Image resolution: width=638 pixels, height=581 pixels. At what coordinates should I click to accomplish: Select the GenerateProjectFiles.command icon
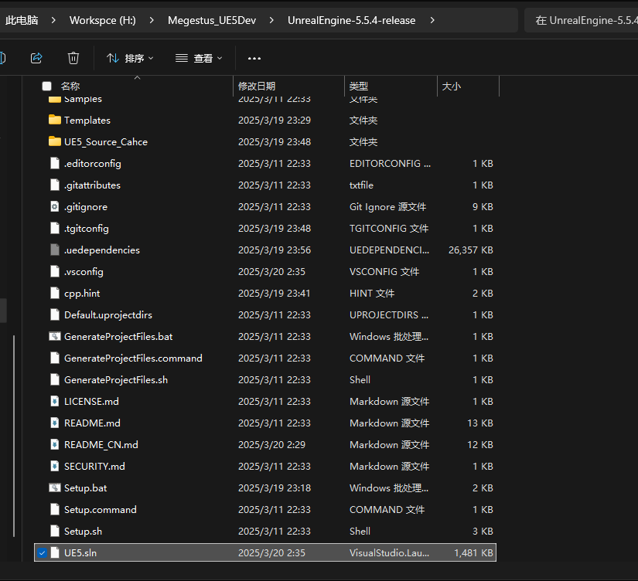click(x=55, y=358)
